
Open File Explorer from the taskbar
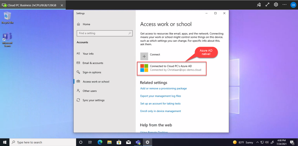109,142
